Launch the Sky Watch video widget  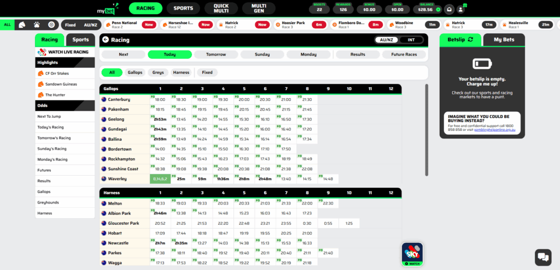tap(412, 254)
